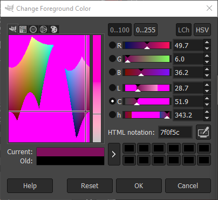Add current color to history arrow

(114, 154)
